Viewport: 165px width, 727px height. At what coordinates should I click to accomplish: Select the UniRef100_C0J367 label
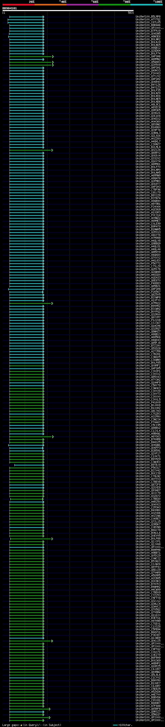(148, 323)
